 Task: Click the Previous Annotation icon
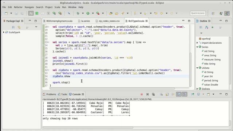(x=145, y=13)
